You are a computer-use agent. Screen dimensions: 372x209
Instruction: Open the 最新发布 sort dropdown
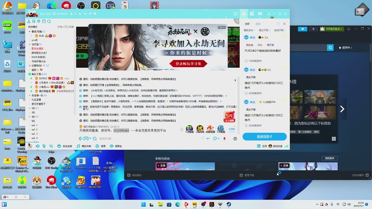[249, 30]
